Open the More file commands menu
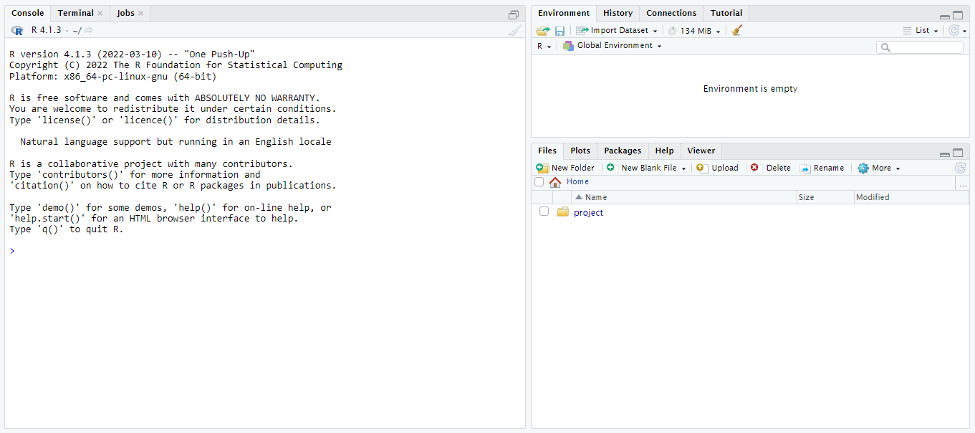 coord(878,167)
